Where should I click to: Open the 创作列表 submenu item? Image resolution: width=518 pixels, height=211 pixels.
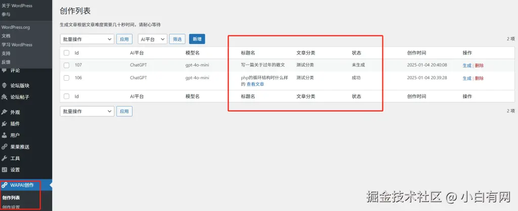tap(11, 198)
